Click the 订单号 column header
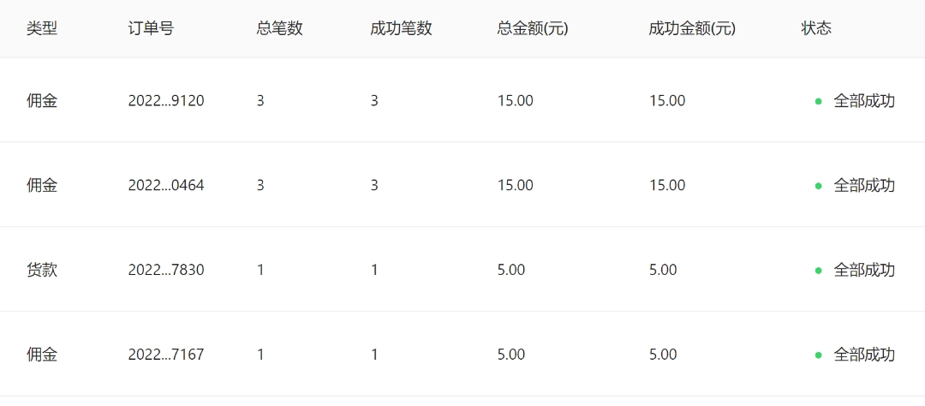Image resolution: width=925 pixels, height=406 pixels. pyautogui.click(x=151, y=28)
